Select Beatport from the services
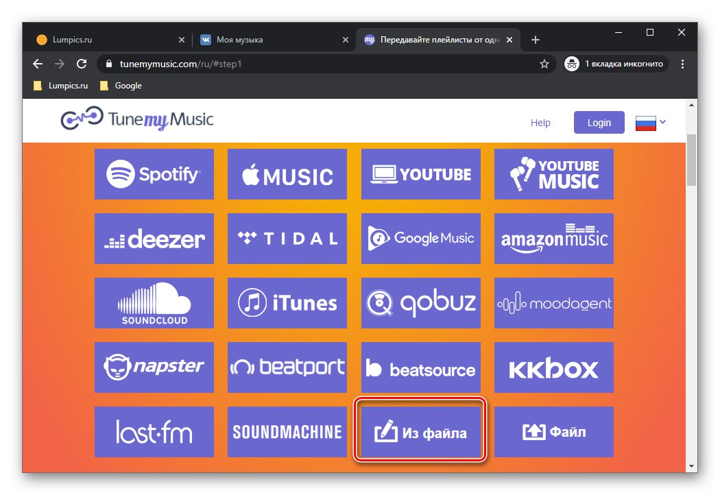Viewport: 720px width, 495px height. [287, 367]
